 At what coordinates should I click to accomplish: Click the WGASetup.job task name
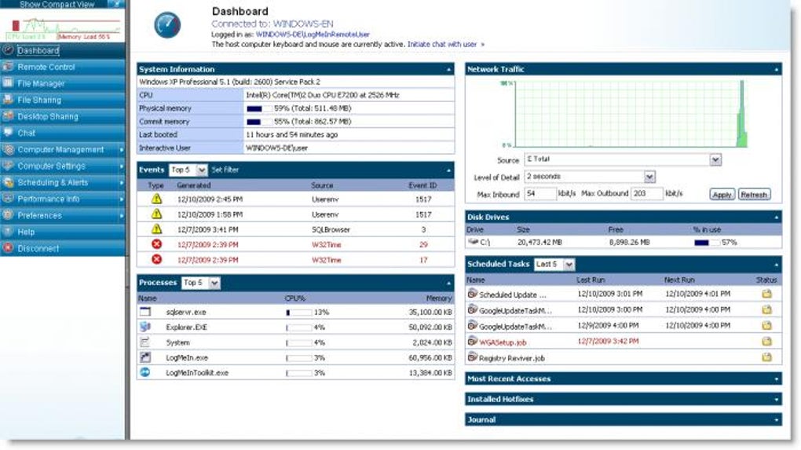(503, 342)
